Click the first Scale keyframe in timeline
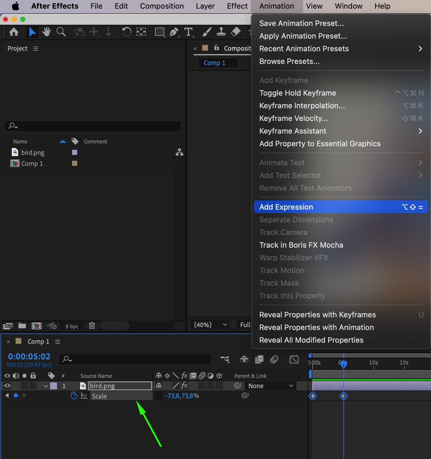 [313, 396]
